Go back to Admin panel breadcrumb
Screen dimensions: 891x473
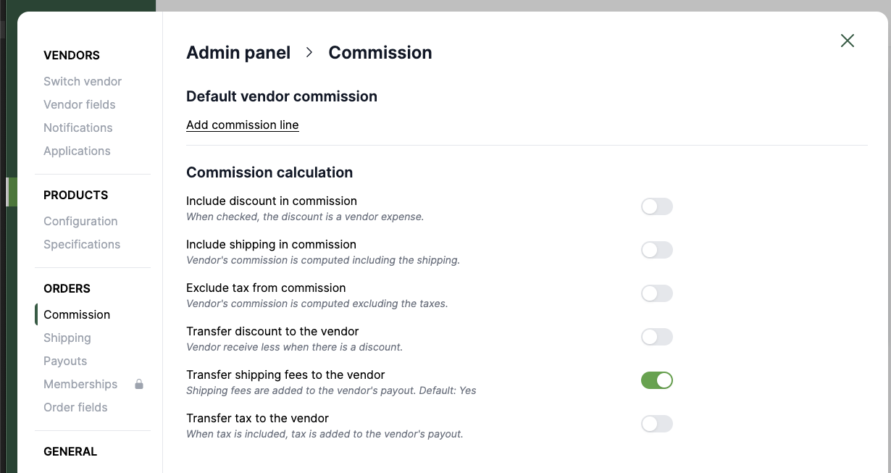238,53
